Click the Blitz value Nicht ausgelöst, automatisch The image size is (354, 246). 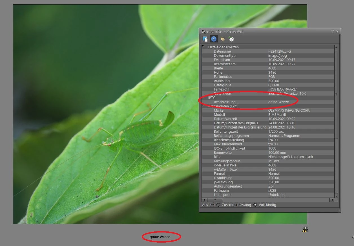click(291, 157)
